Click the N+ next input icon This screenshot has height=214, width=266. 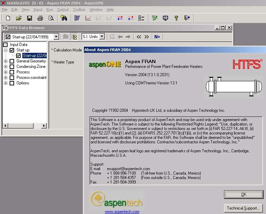(x=157, y=37)
